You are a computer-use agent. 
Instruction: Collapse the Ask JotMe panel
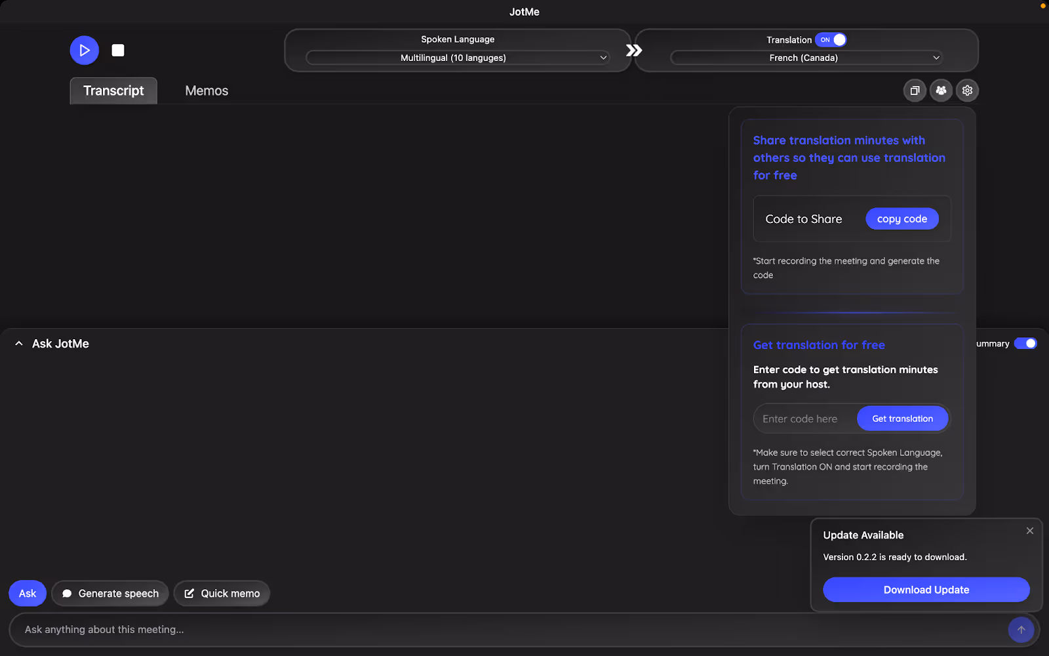tap(18, 343)
